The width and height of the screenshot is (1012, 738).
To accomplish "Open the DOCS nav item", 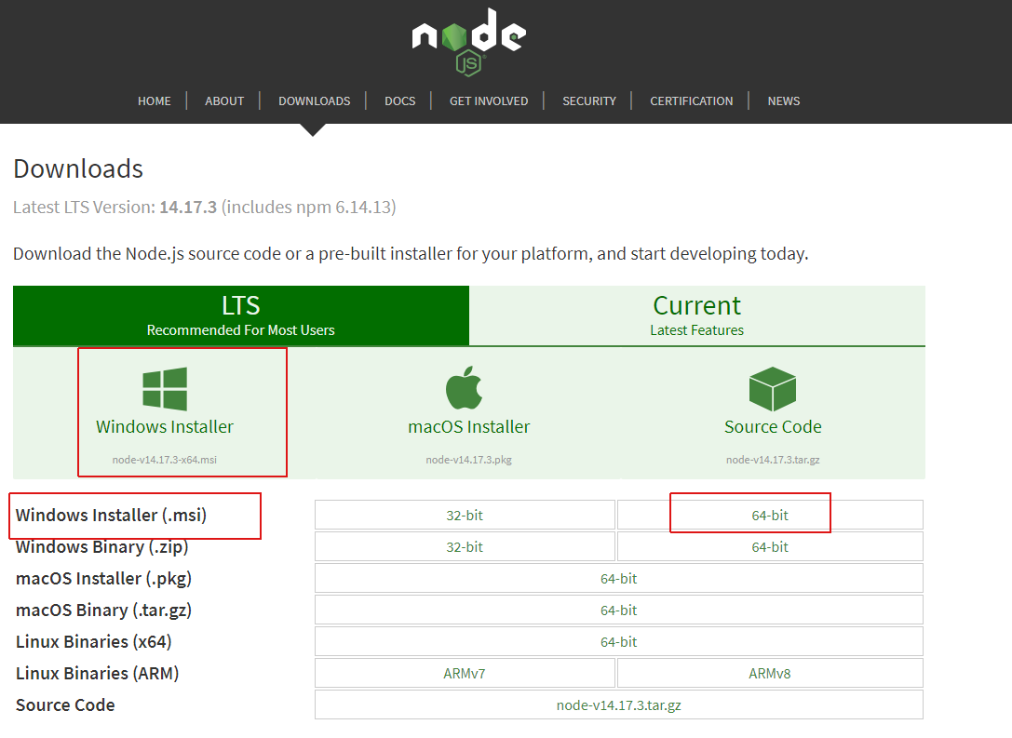I will pos(400,101).
